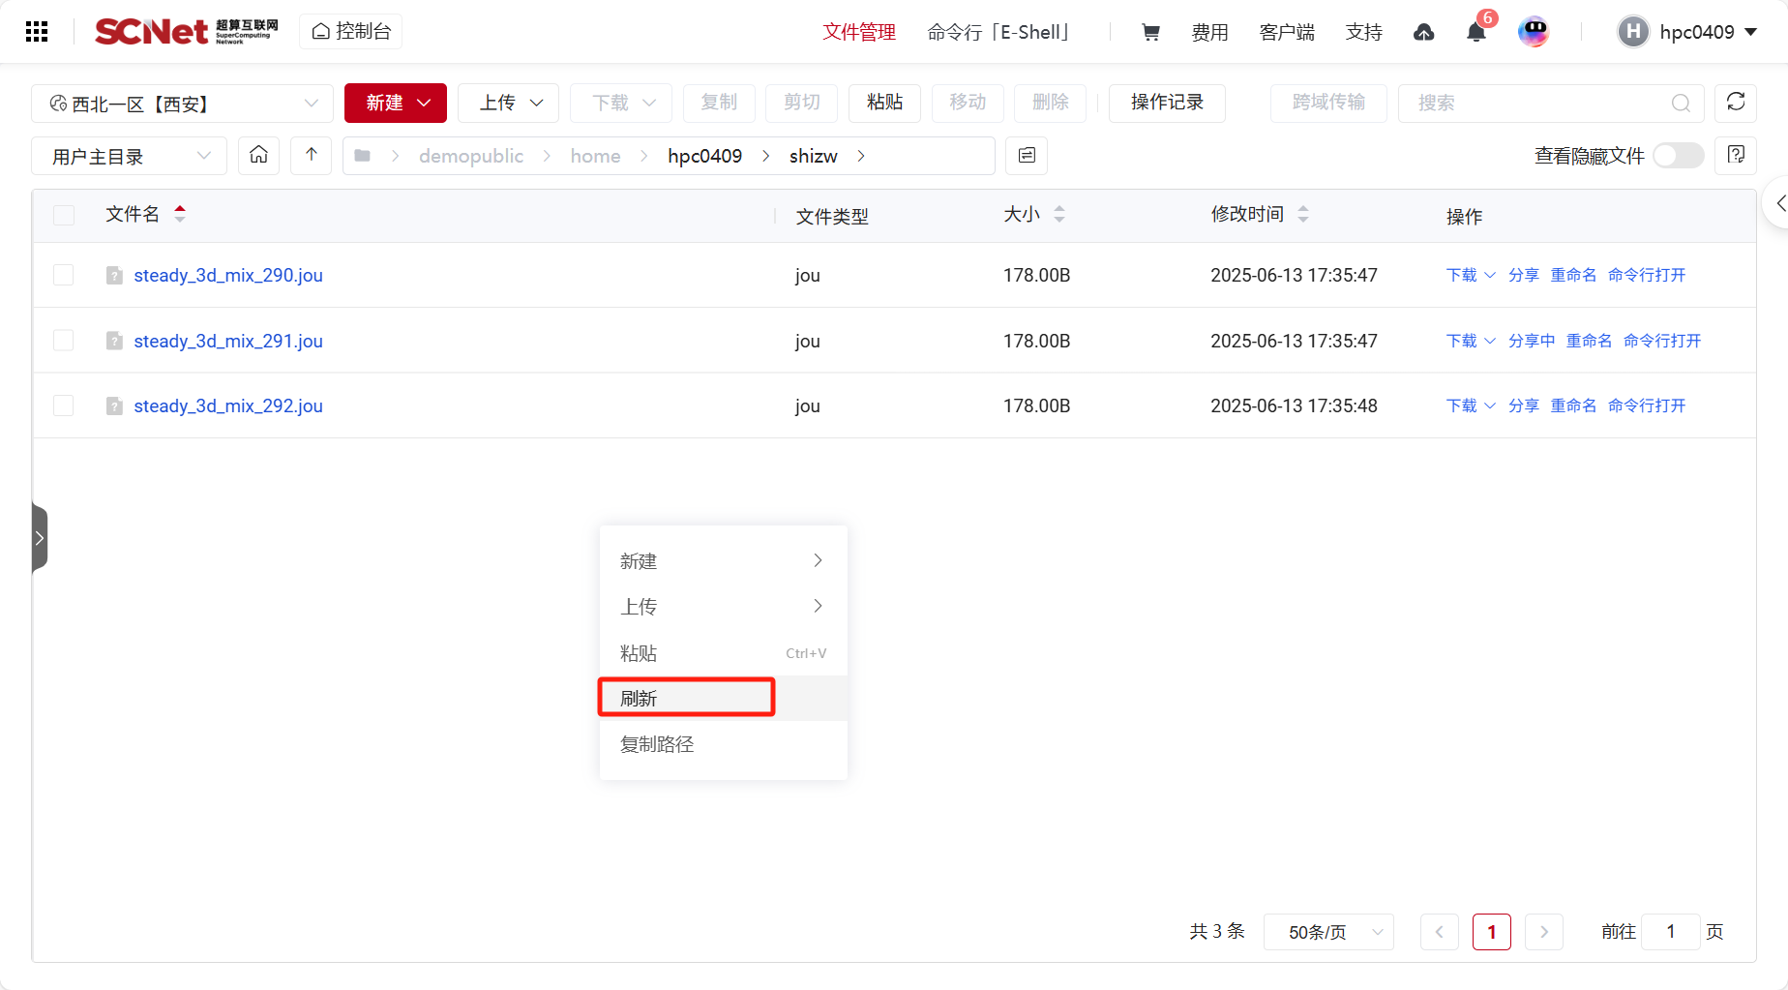Screen dimensions: 1788x990
Task: Open the 50条/页 page size dropdown
Action: point(1327,932)
